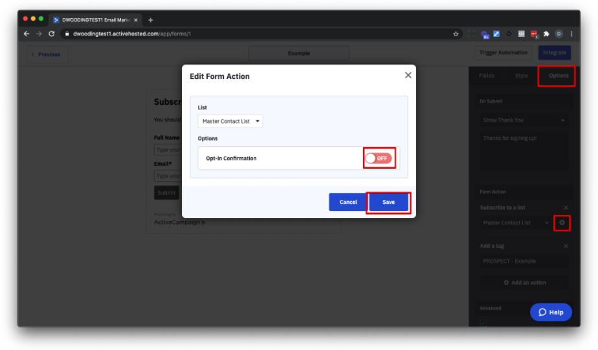The width and height of the screenshot is (598, 350).
Task: Switch to the Fields tab
Action: click(x=487, y=76)
